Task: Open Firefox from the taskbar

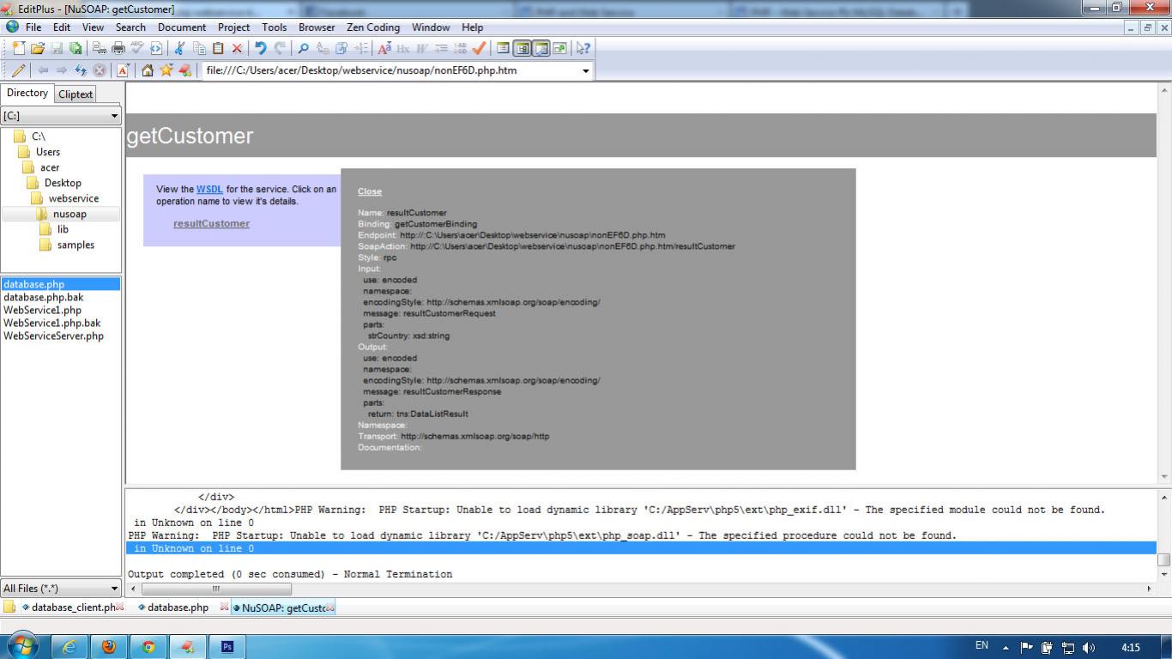Action: point(109,646)
